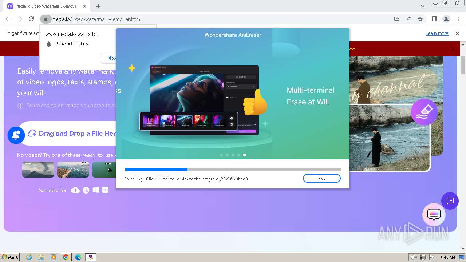Open the tab search dropdown arrow

(x=422, y=6)
